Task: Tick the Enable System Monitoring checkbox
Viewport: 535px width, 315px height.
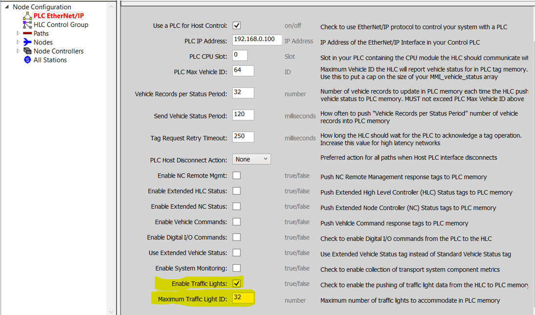Action: coord(237,268)
